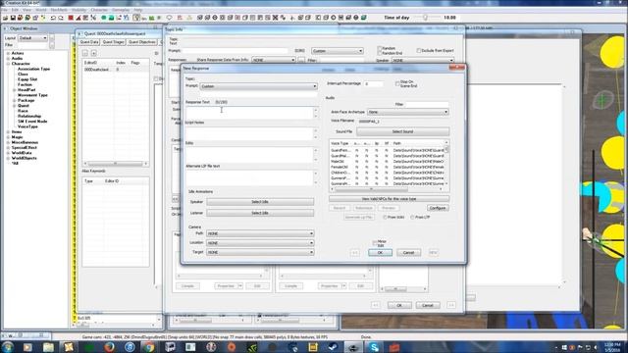Toggle Random checkbox in Topic Info window
This screenshot has height=353, width=628.
(380, 48)
